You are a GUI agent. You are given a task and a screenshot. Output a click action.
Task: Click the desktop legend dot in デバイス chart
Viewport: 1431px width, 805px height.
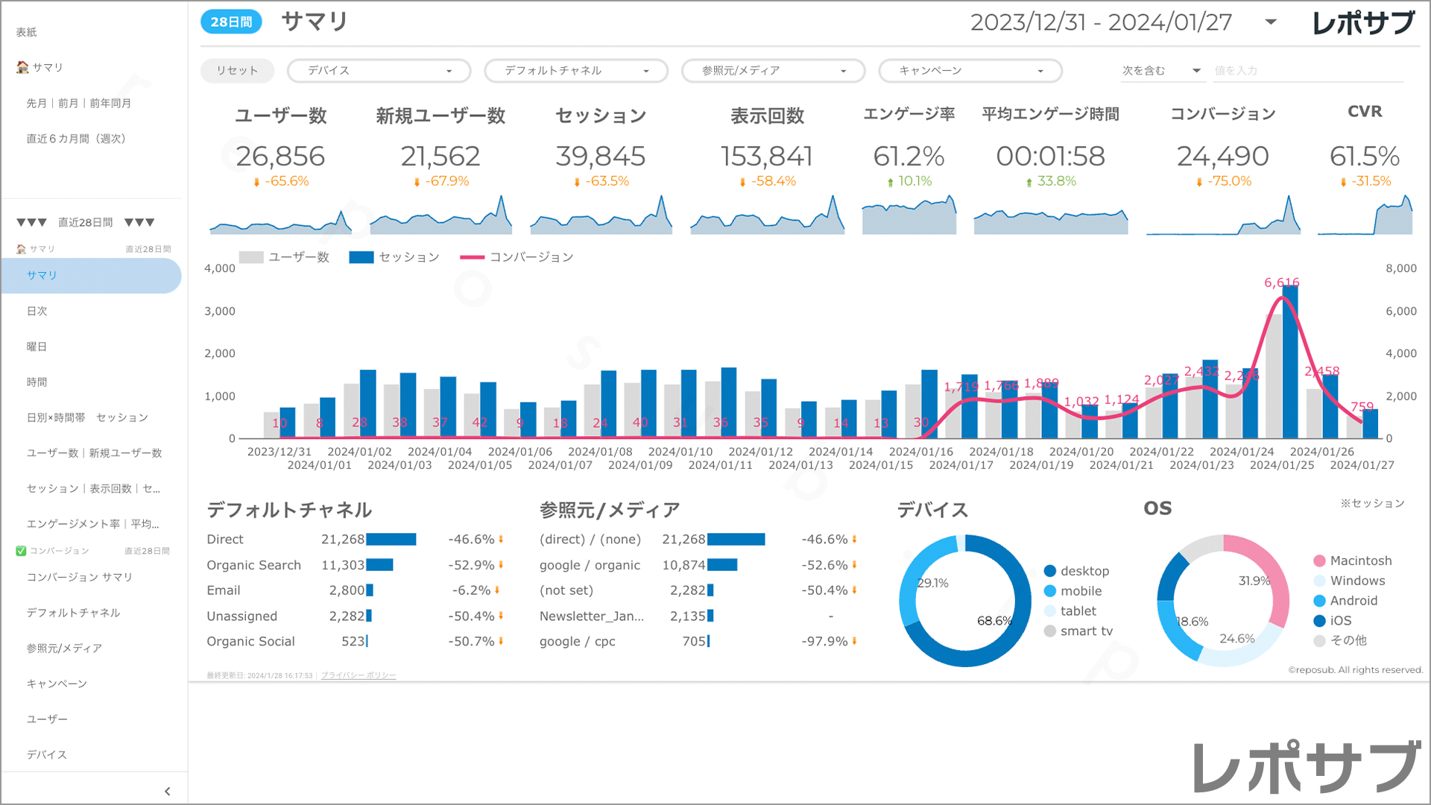click(1050, 571)
